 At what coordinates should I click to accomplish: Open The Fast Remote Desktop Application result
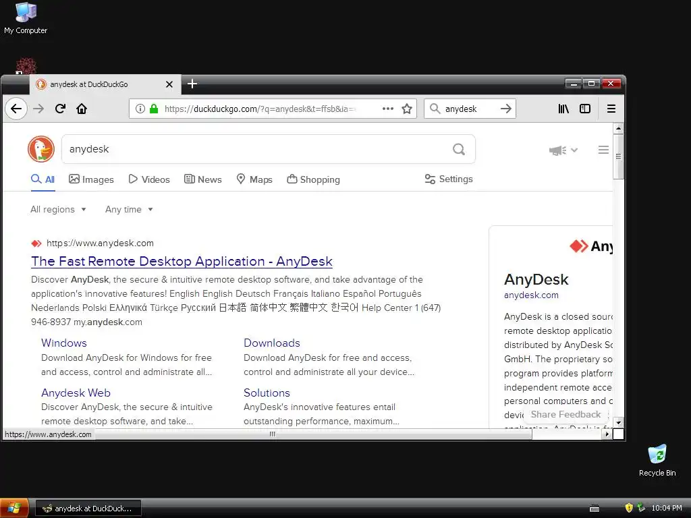click(182, 261)
